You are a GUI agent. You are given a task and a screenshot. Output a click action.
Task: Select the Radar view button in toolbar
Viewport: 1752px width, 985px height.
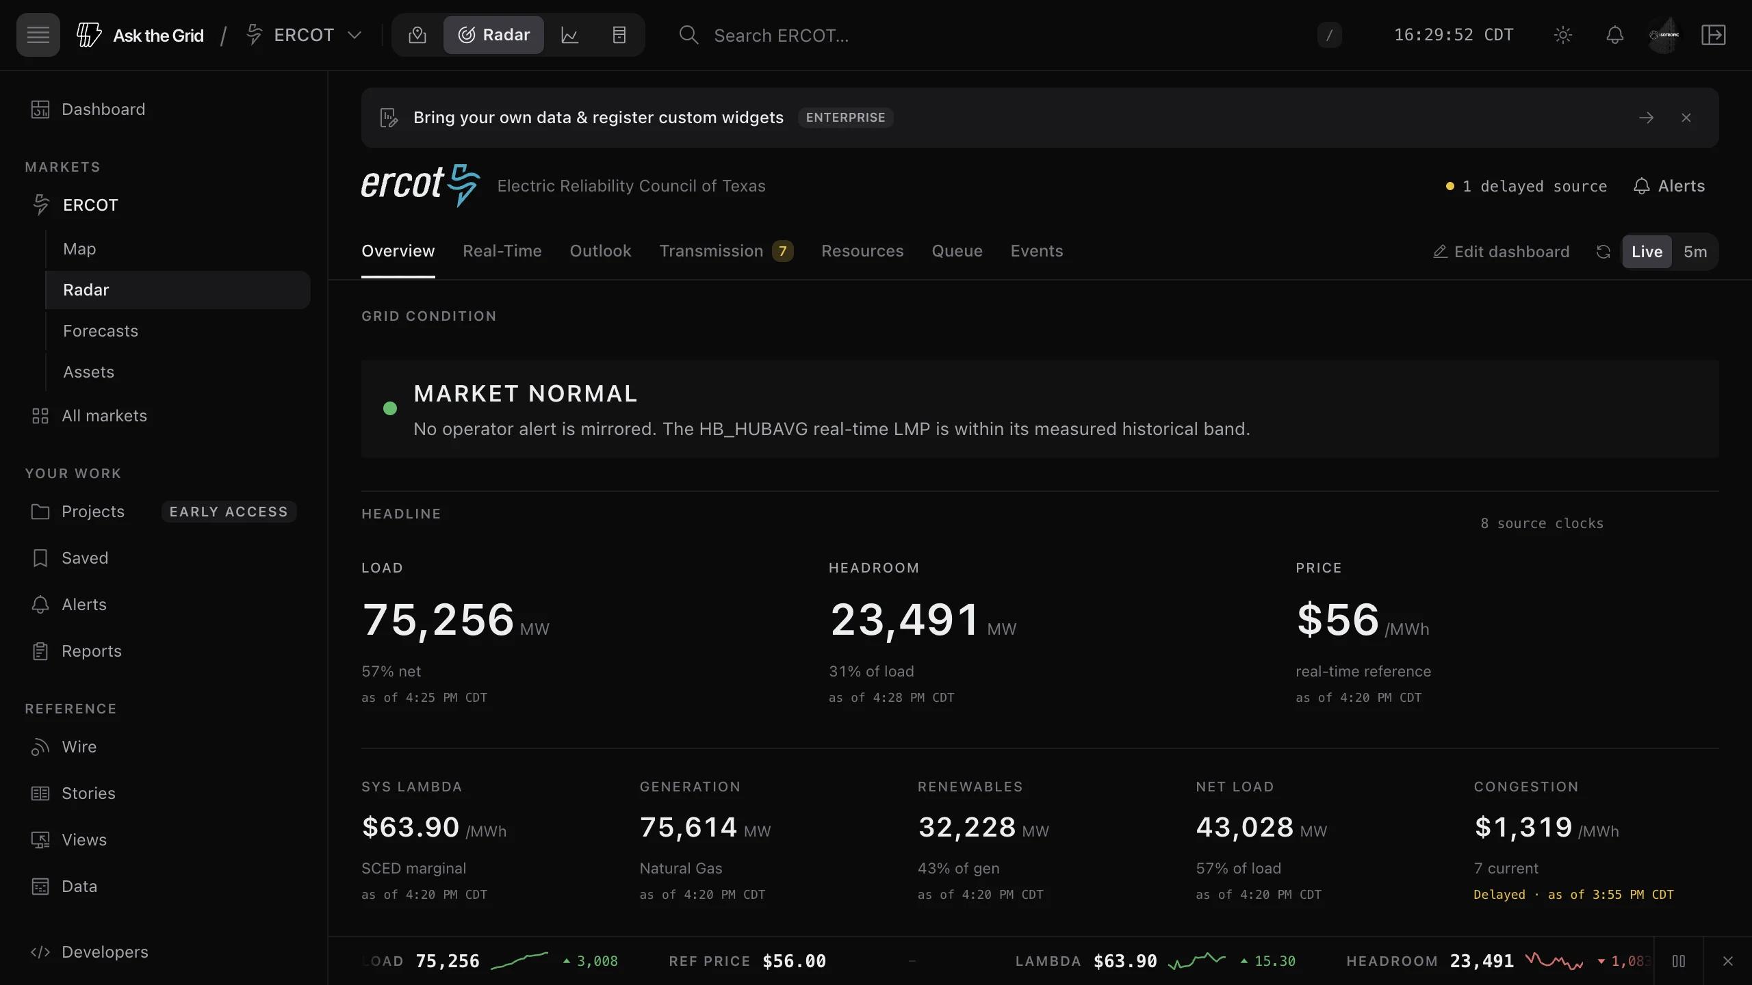tap(493, 35)
